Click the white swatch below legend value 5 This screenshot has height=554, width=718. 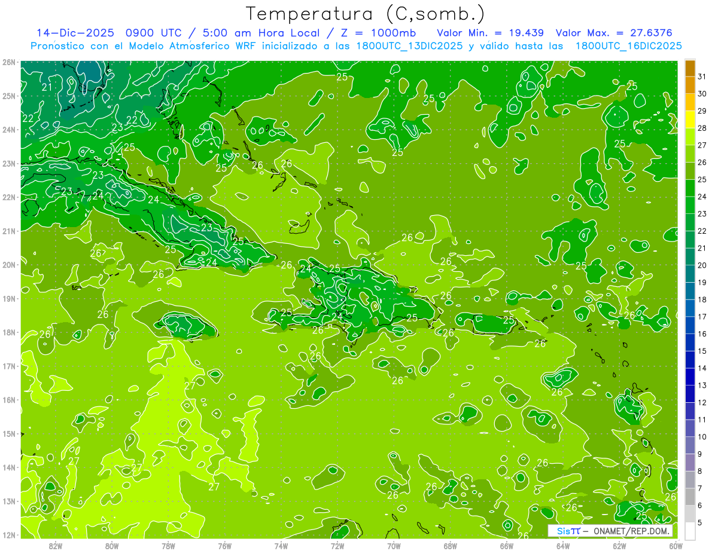690,531
